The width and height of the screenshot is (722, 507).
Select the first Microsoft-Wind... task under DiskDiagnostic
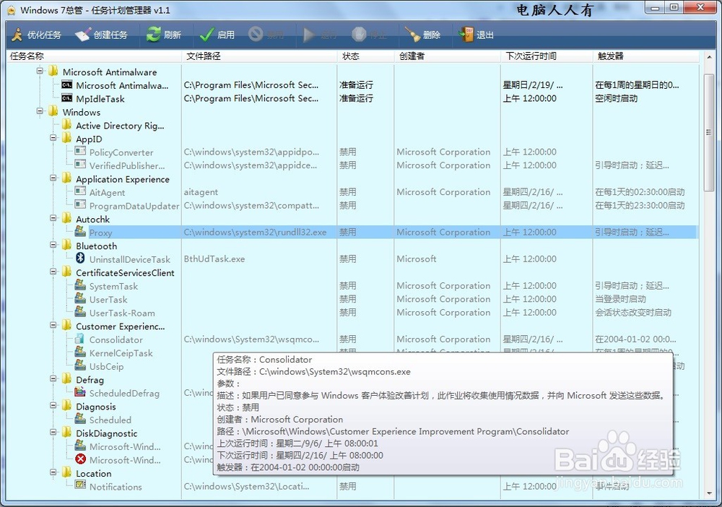pyautogui.click(x=125, y=446)
